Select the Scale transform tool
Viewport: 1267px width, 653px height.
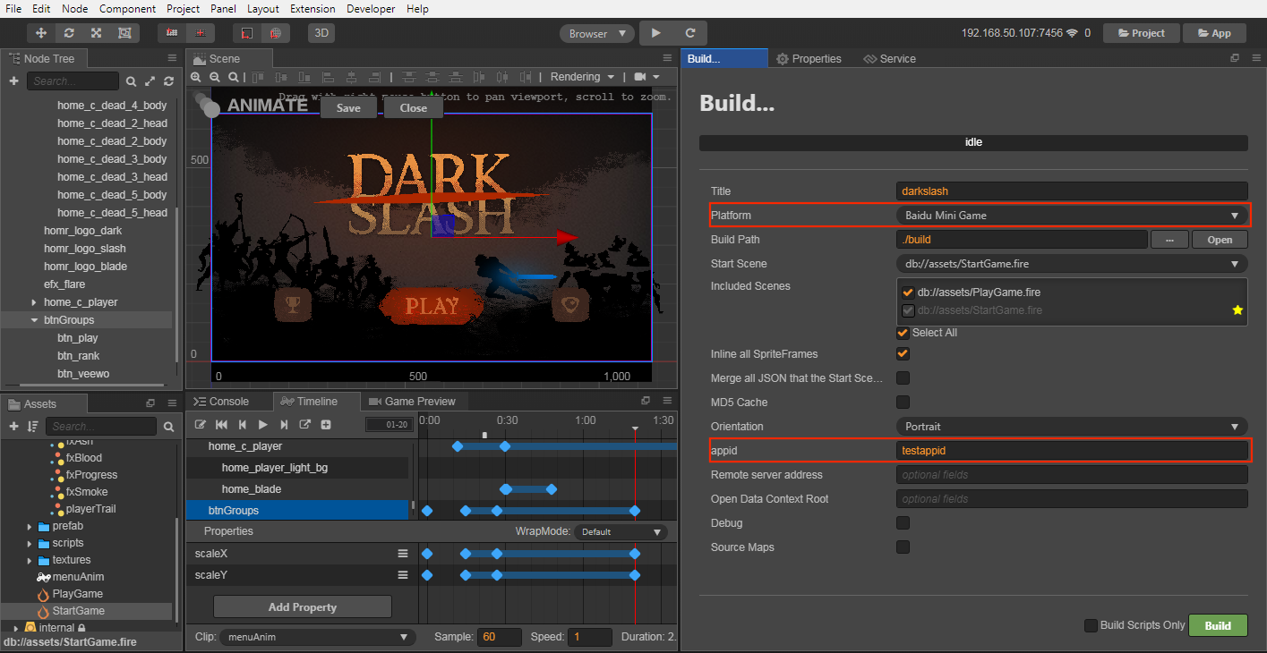click(96, 33)
